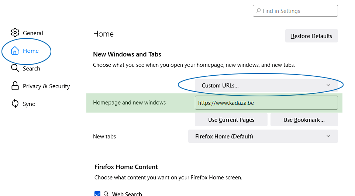Click the General gear icon

point(15,32)
